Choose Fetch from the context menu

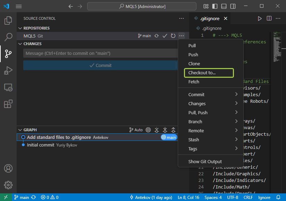(210, 82)
